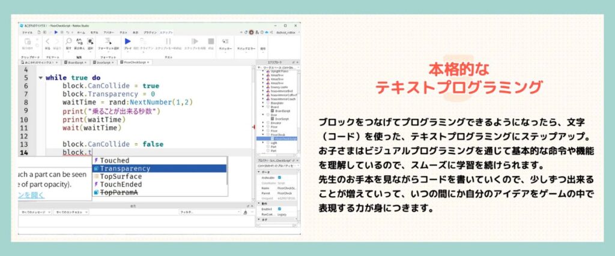615x256 pixels.
Task: Collapse the while loop fold arrow
Action: tap(40, 78)
